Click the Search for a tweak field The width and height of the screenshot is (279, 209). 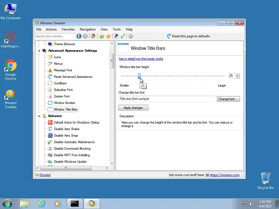click(55, 36)
